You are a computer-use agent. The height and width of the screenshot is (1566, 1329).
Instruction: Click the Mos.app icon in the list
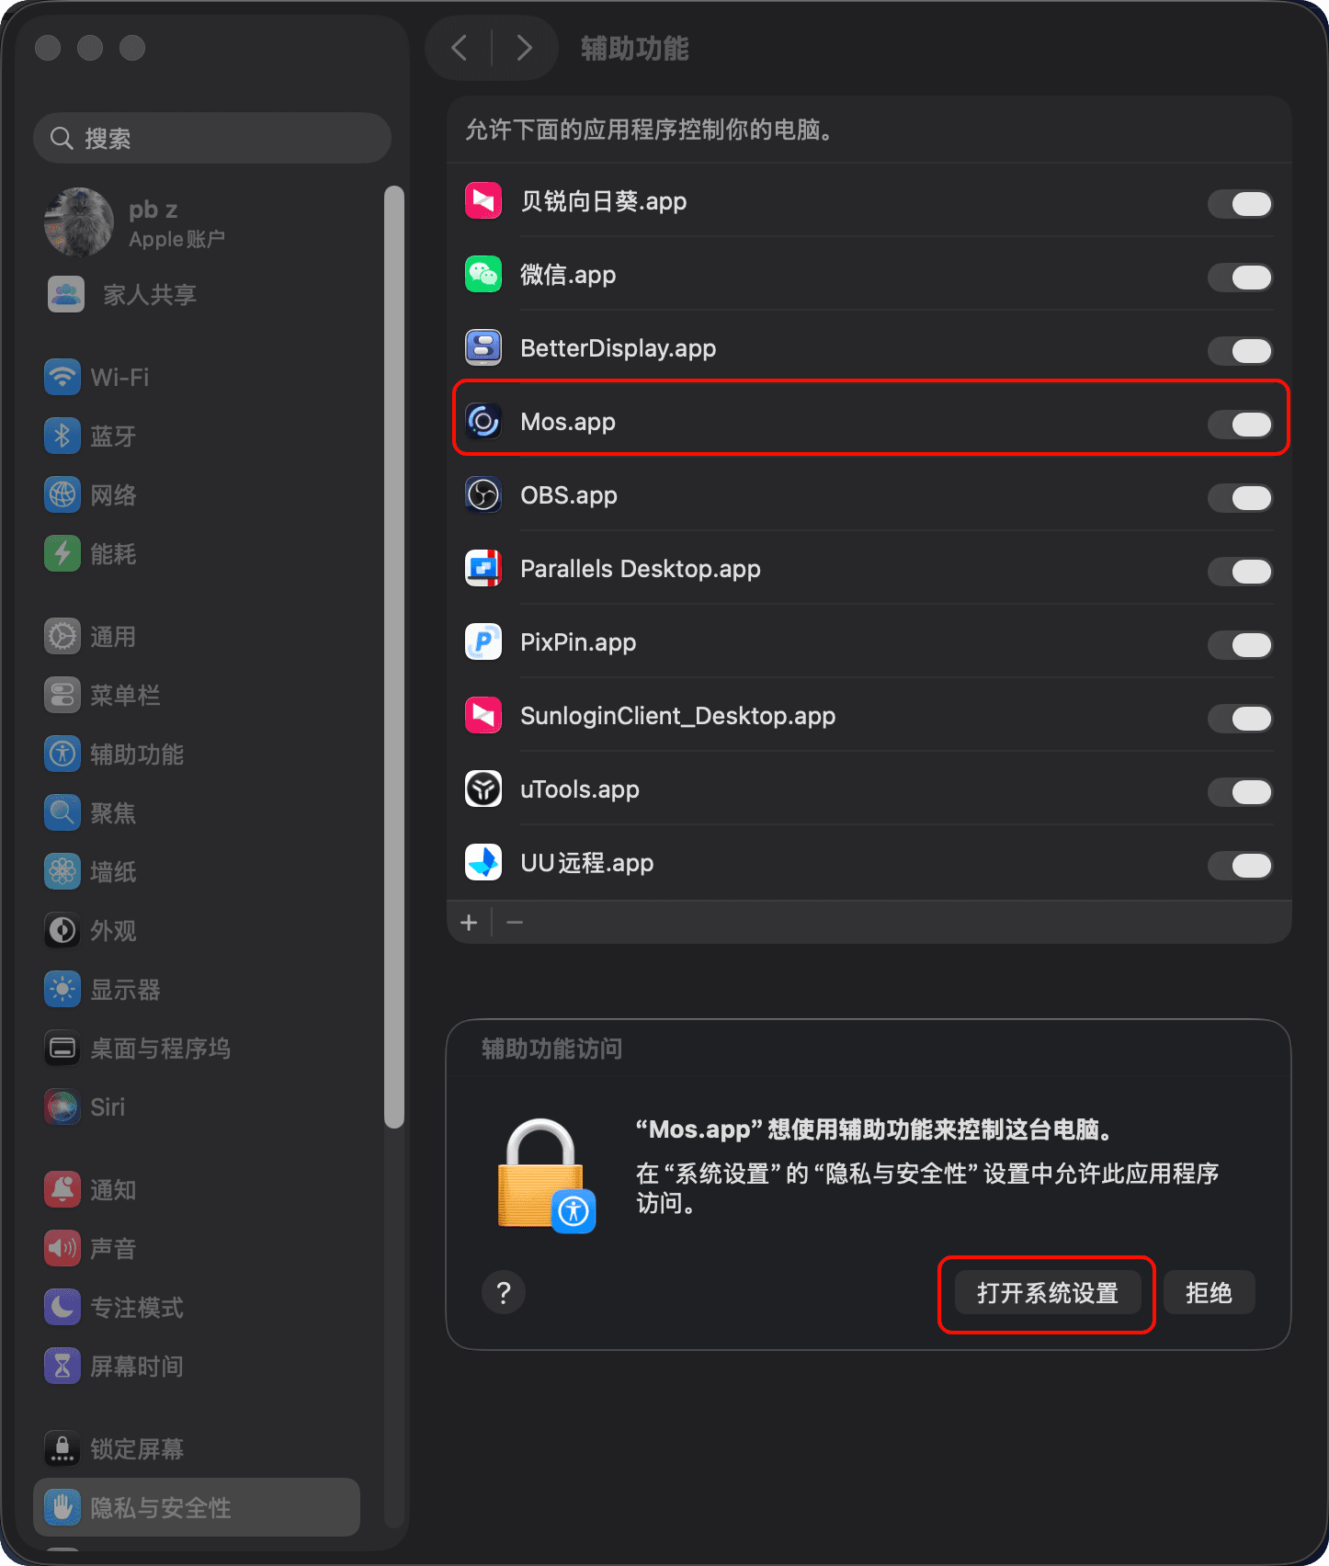point(483,422)
